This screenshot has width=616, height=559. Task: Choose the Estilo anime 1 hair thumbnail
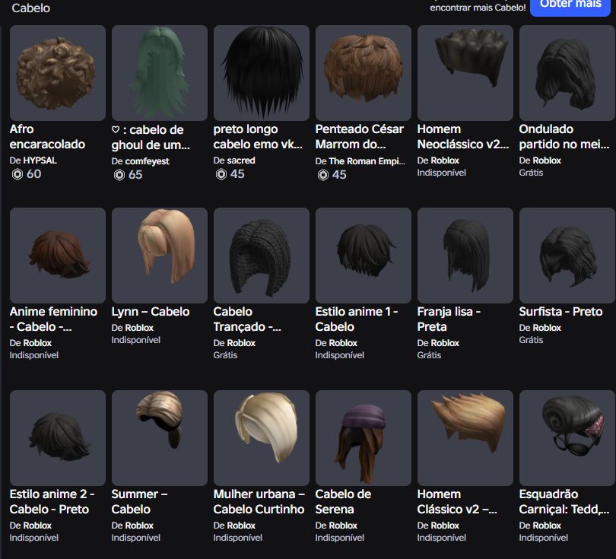point(364,256)
